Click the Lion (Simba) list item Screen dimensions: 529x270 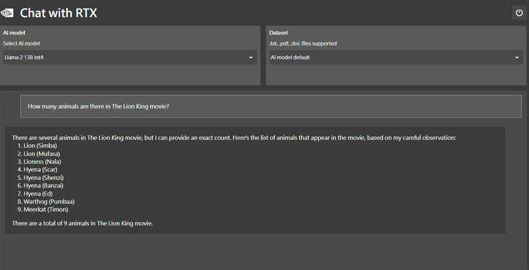point(37,145)
